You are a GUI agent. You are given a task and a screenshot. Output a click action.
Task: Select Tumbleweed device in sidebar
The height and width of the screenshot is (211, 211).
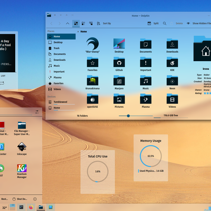click(x=61, y=102)
